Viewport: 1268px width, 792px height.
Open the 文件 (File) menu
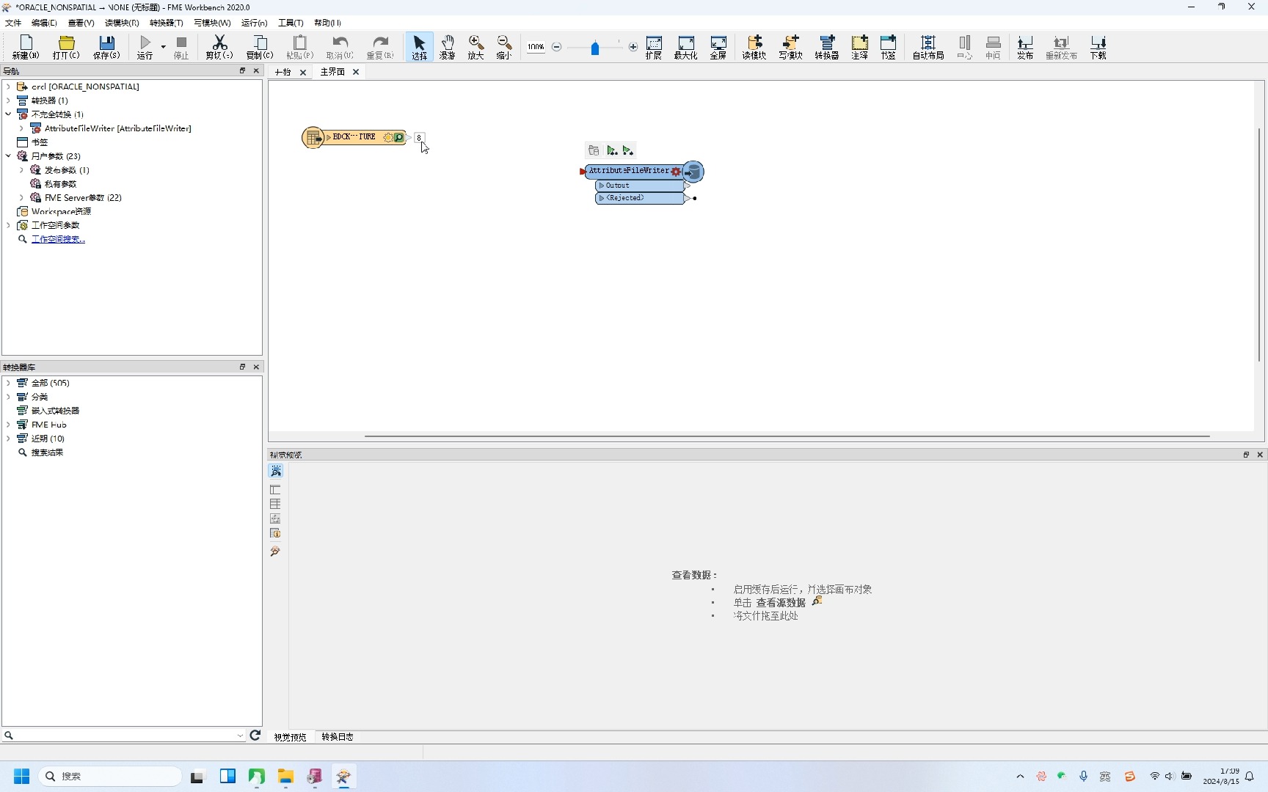(13, 23)
